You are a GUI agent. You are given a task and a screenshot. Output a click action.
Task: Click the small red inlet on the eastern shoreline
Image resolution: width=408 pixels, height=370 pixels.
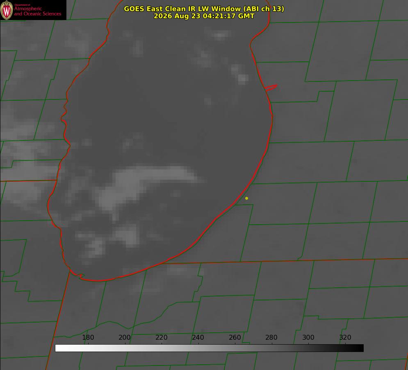[271, 88]
